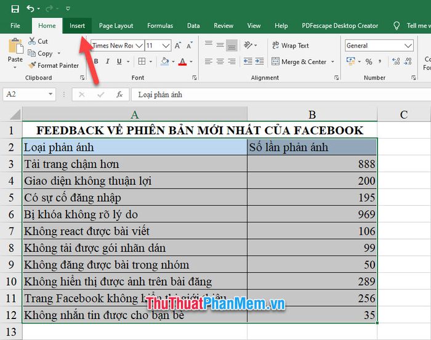Open borders options dropdown arrow
Screen dimensions: 431x340
151,62
